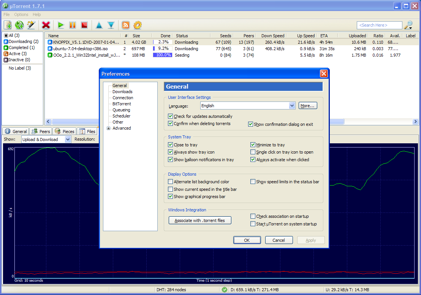This screenshot has height=295, width=421.
Task: Open the RSS downloader icon in toolbar
Action: 126,25
